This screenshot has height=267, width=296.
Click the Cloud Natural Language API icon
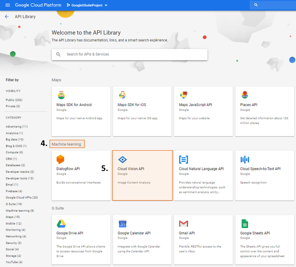pyautogui.click(x=183, y=159)
